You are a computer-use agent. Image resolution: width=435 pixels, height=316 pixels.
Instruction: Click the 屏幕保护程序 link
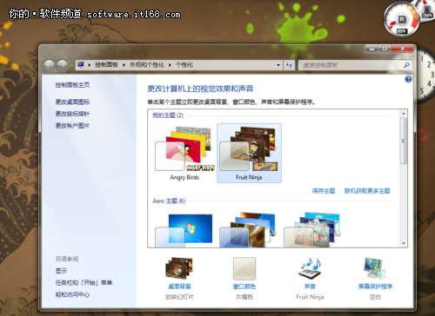(375, 286)
